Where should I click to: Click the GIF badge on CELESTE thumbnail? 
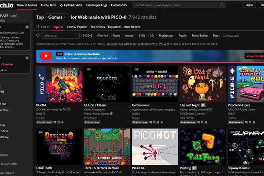pyautogui.click(x=88, y=69)
